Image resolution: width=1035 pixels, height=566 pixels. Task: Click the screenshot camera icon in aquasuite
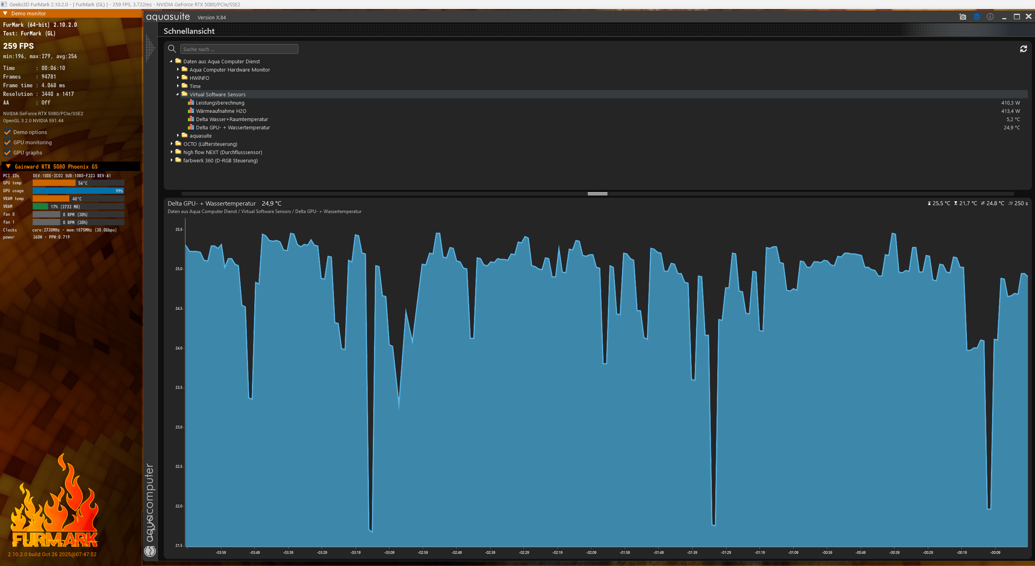(x=963, y=17)
